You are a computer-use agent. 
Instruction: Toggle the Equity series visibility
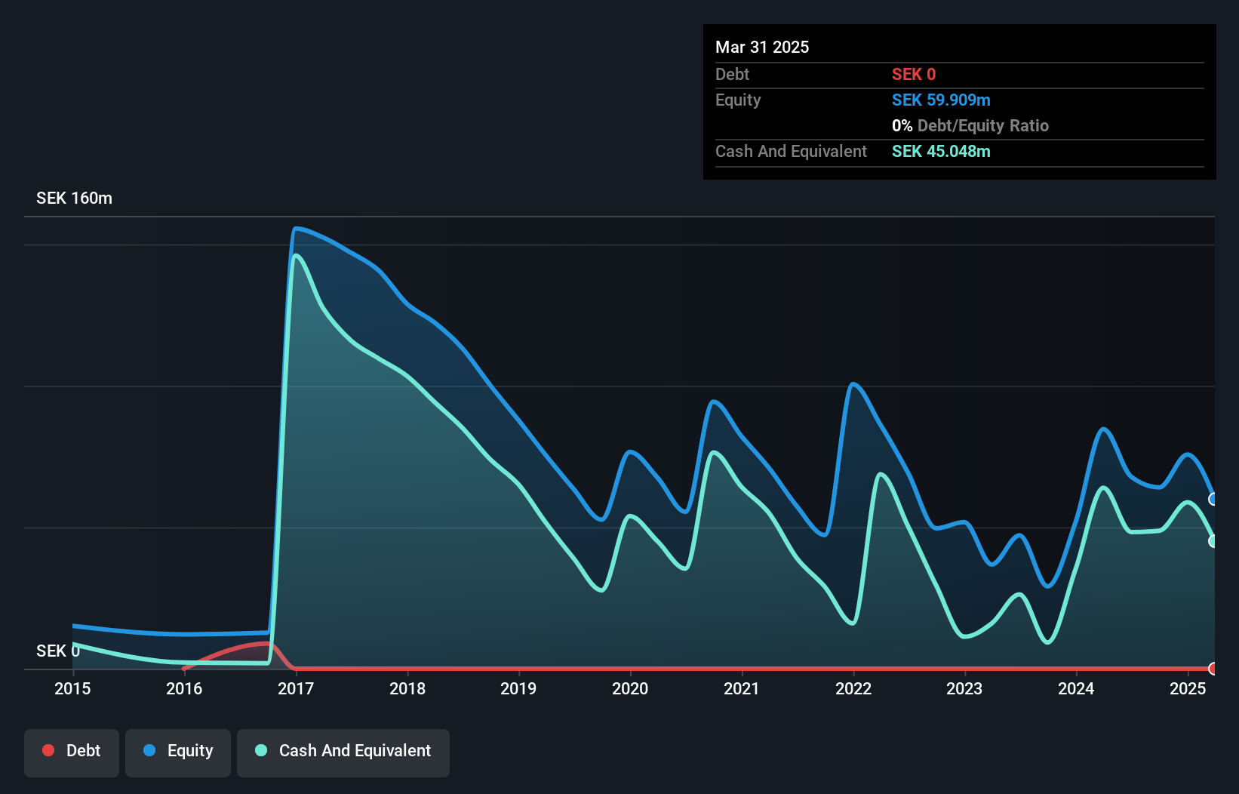(x=177, y=751)
